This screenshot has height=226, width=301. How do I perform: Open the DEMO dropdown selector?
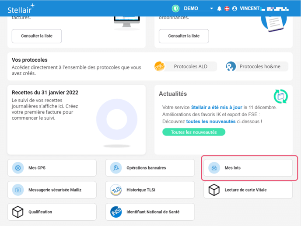pyautogui.click(x=198, y=9)
